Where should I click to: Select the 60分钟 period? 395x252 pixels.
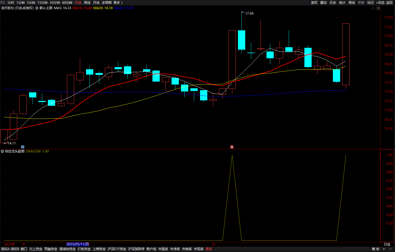coord(67,2)
